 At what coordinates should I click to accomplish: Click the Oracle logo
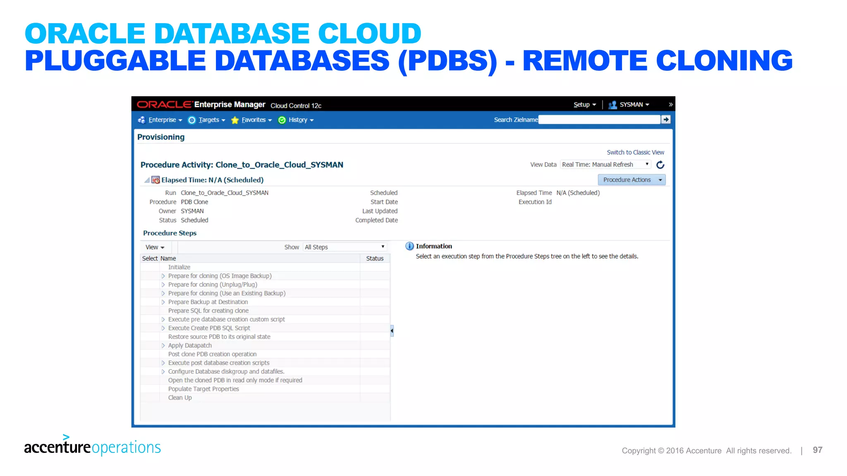[x=165, y=105]
